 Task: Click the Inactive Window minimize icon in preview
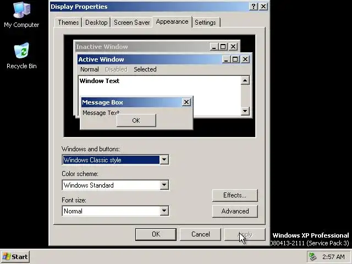click(x=214, y=47)
